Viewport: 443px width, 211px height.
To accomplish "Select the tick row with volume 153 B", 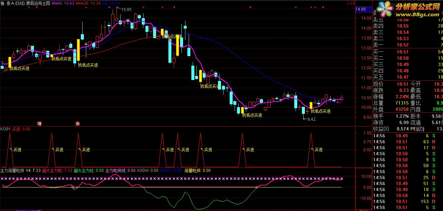I will point(407,201).
